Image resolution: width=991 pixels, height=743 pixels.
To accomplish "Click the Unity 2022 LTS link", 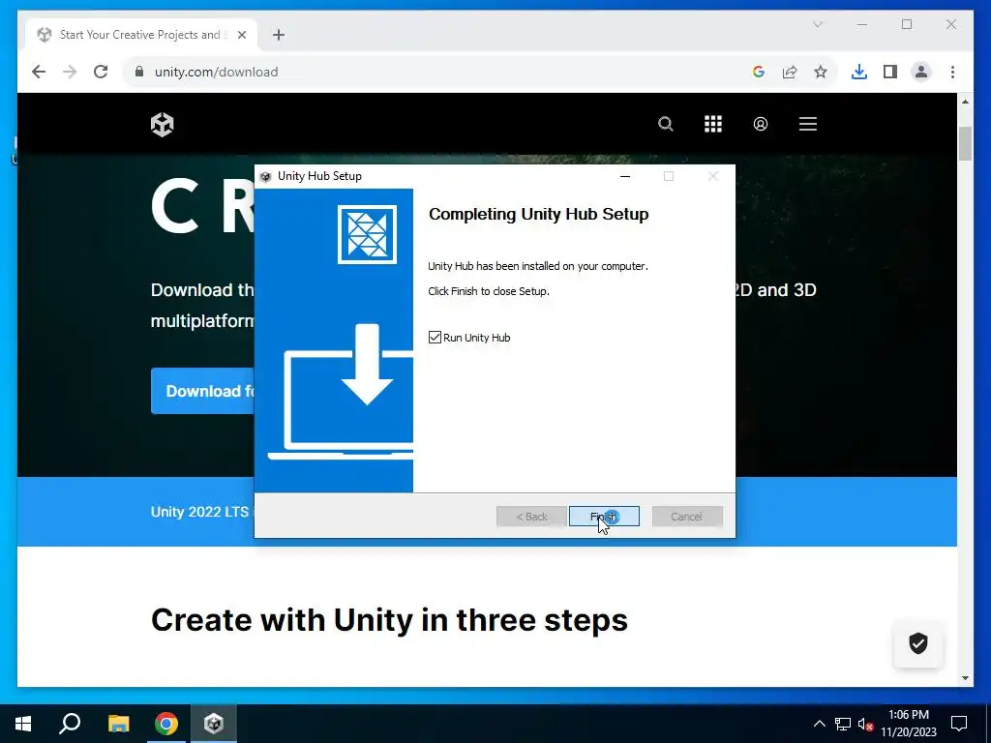I will (x=199, y=512).
